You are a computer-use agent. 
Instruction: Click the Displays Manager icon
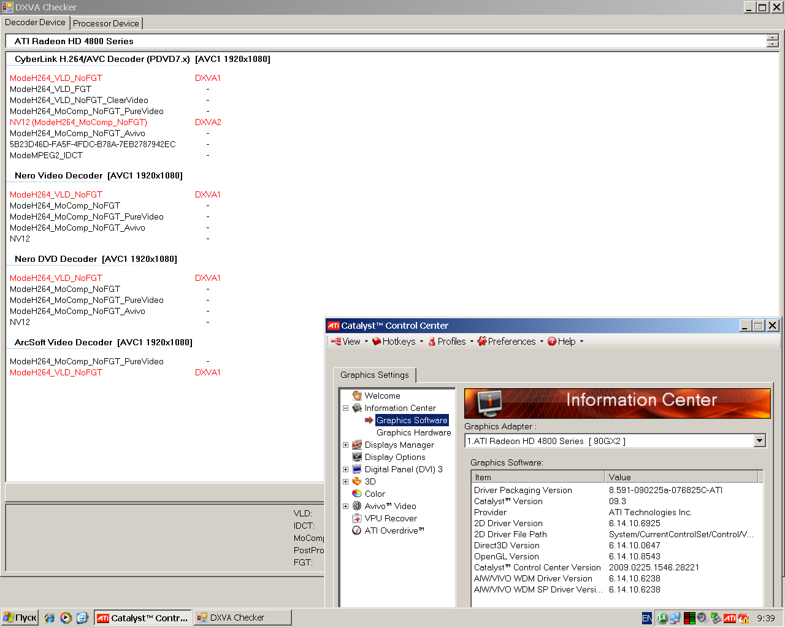[x=357, y=445]
